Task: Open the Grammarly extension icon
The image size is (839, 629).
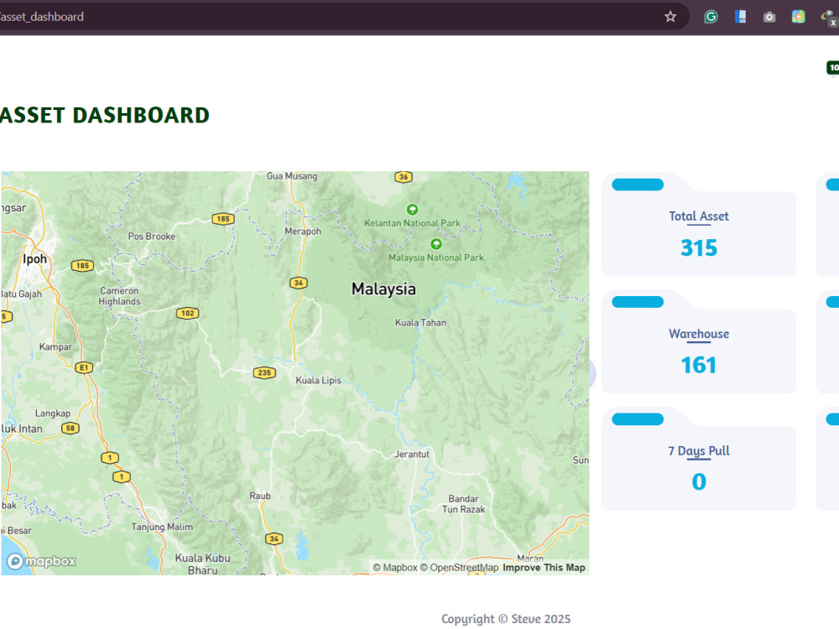Action: tap(711, 17)
